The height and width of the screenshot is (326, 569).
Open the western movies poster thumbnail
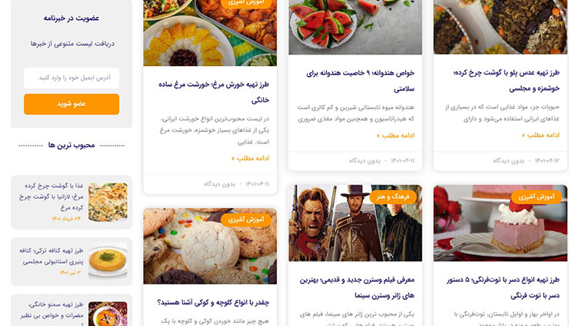pyautogui.click(x=355, y=223)
